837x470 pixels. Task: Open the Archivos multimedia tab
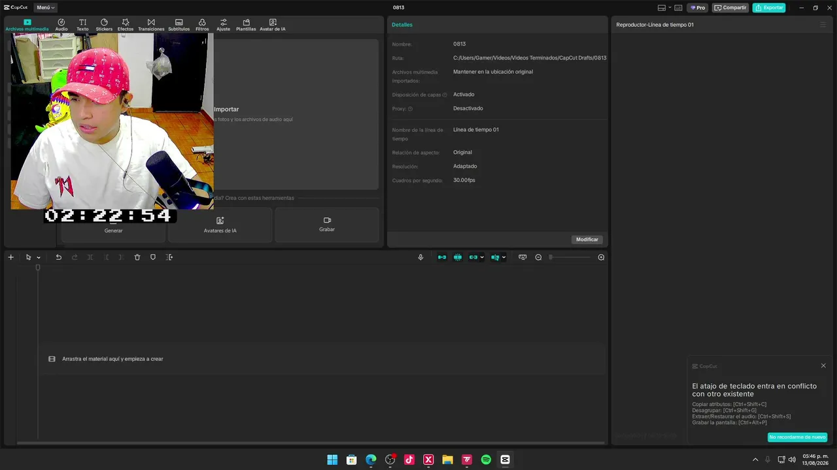27,25
